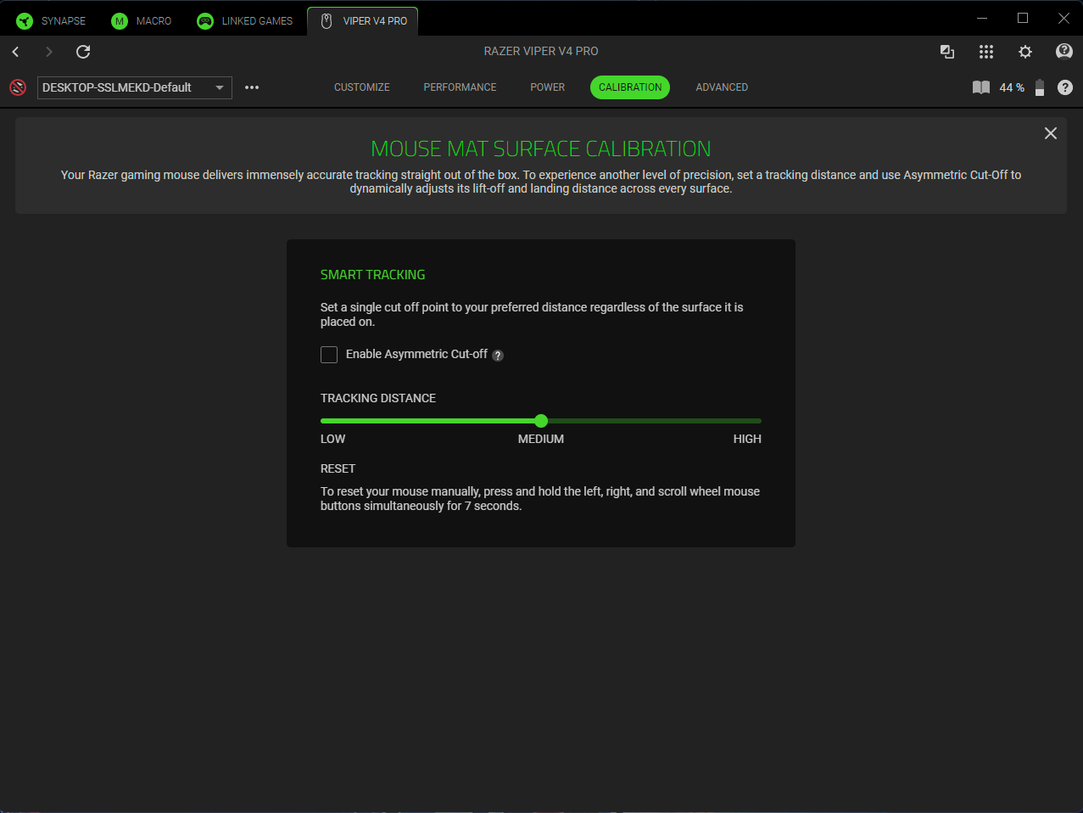Click the SMART TRACKING heading
The image size is (1083, 813).
click(372, 275)
